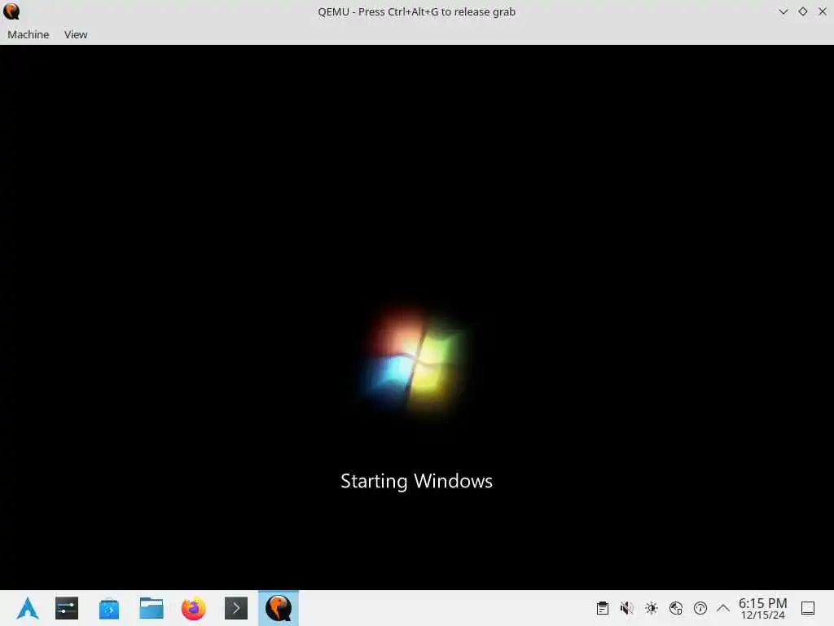Close the QEMU window
The width and height of the screenshot is (834, 626).
(x=823, y=11)
